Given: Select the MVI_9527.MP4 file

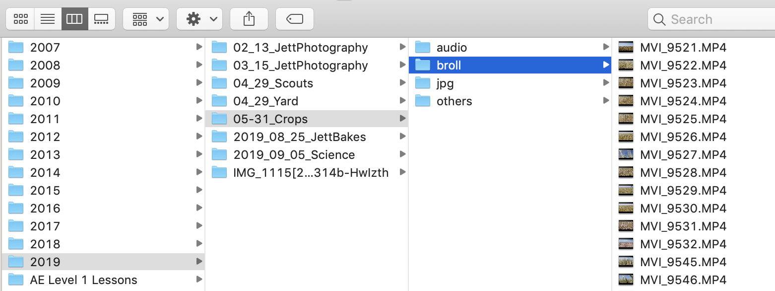Looking at the screenshot, I should click(x=684, y=154).
